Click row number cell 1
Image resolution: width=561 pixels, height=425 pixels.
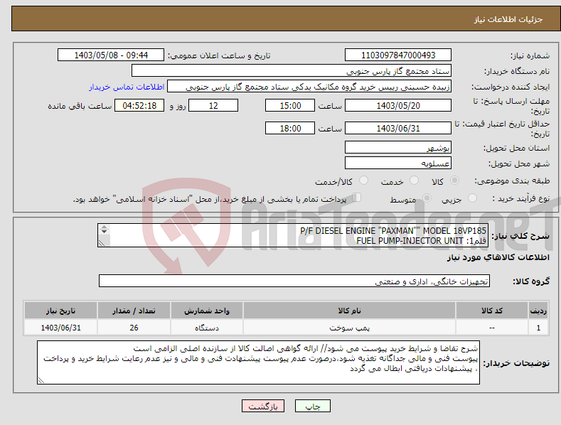pos(538,328)
